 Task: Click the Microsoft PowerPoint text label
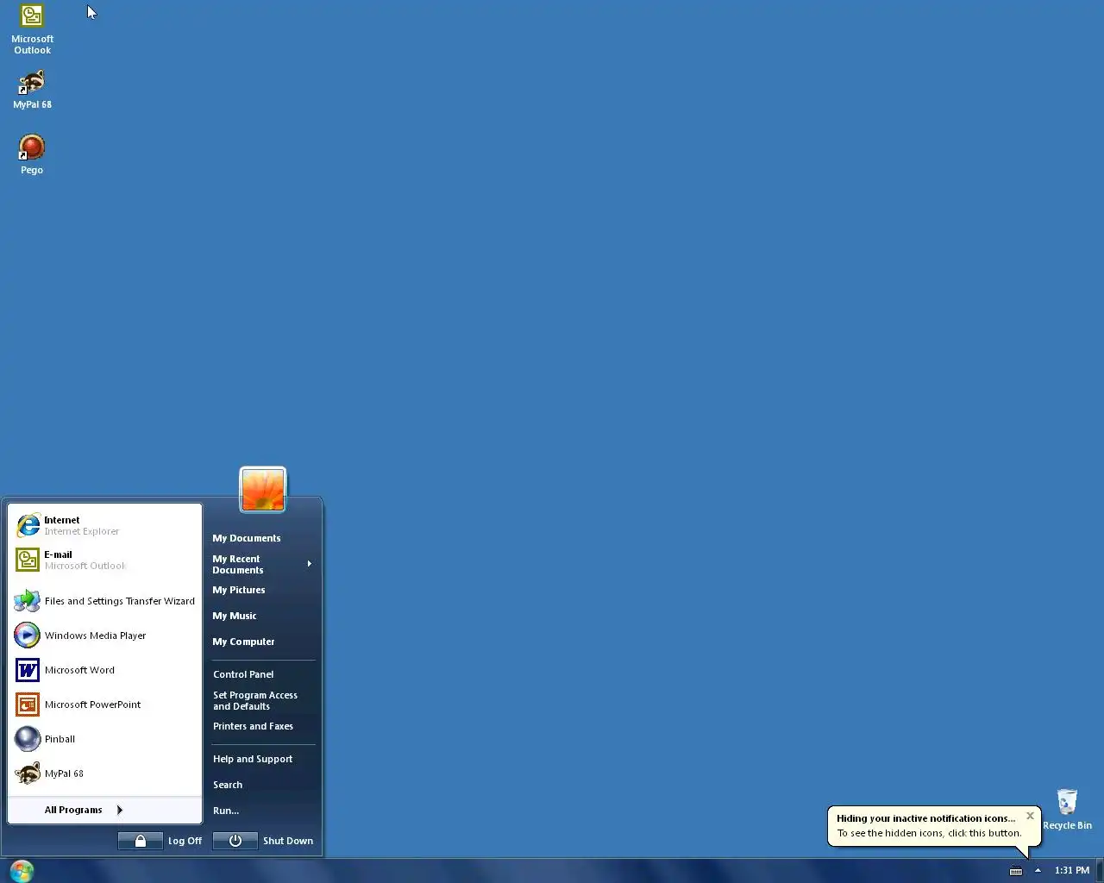(92, 705)
